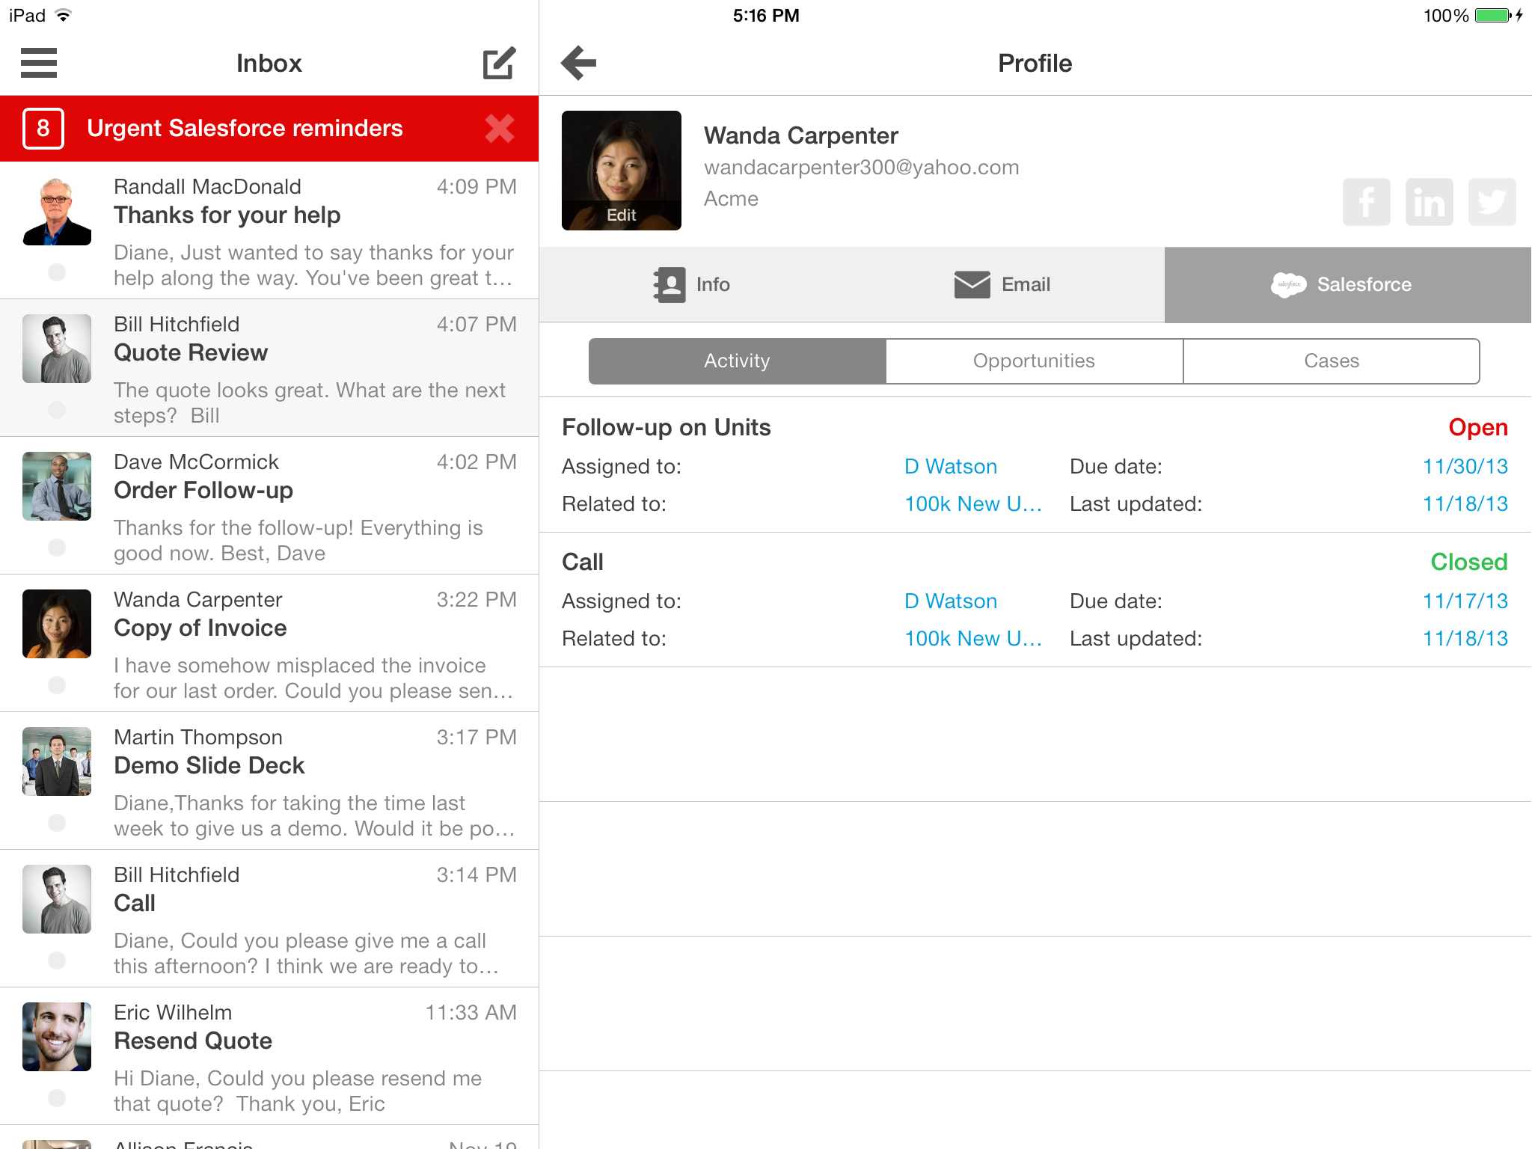
Task: Click D Watson link in Follow-up task
Action: 950,467
